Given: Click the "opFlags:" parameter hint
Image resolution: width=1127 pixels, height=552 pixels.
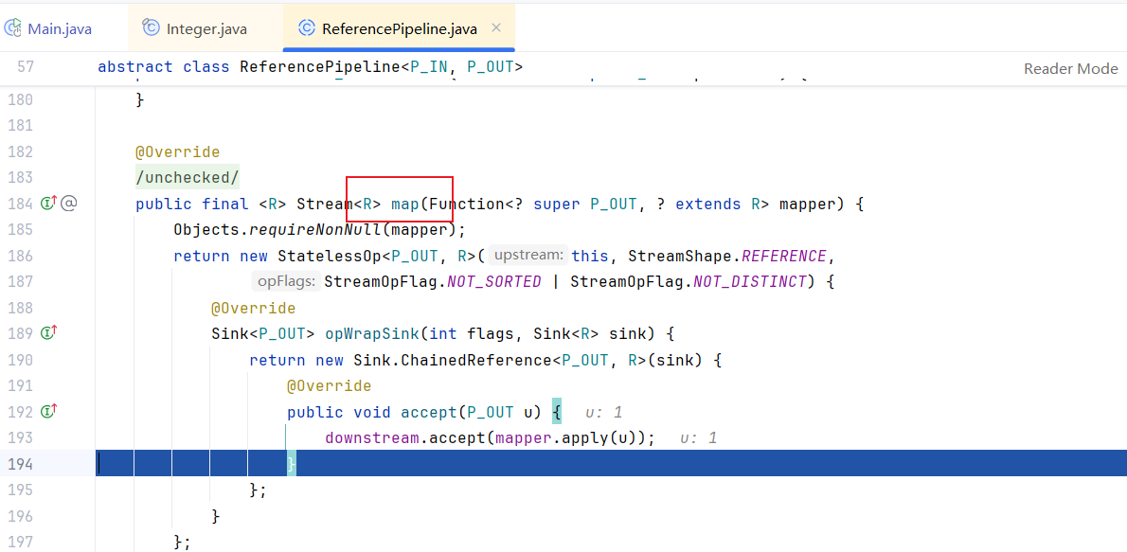Looking at the screenshot, I should click(x=286, y=281).
